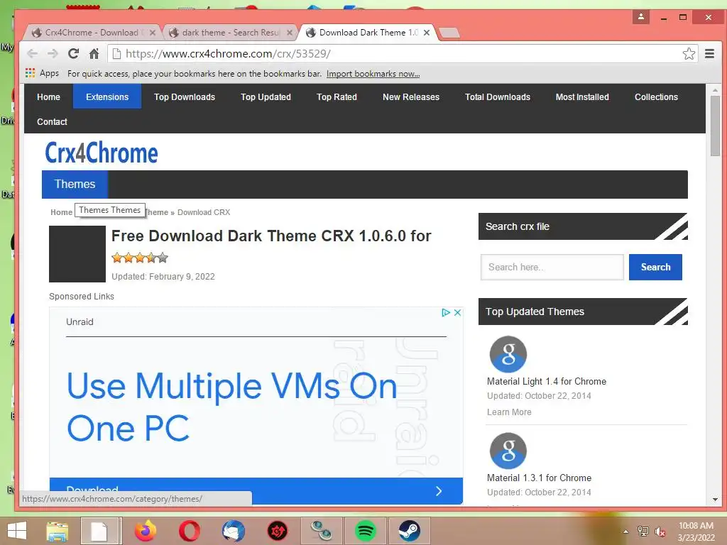The height and width of the screenshot is (545, 727).
Task: Reload the page with the refresh icon
Action: tap(73, 54)
